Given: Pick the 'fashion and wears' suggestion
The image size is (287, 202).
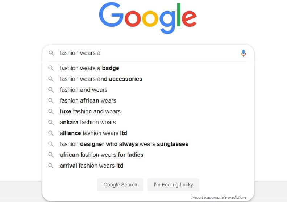Looking at the screenshot, I should (83, 90).
